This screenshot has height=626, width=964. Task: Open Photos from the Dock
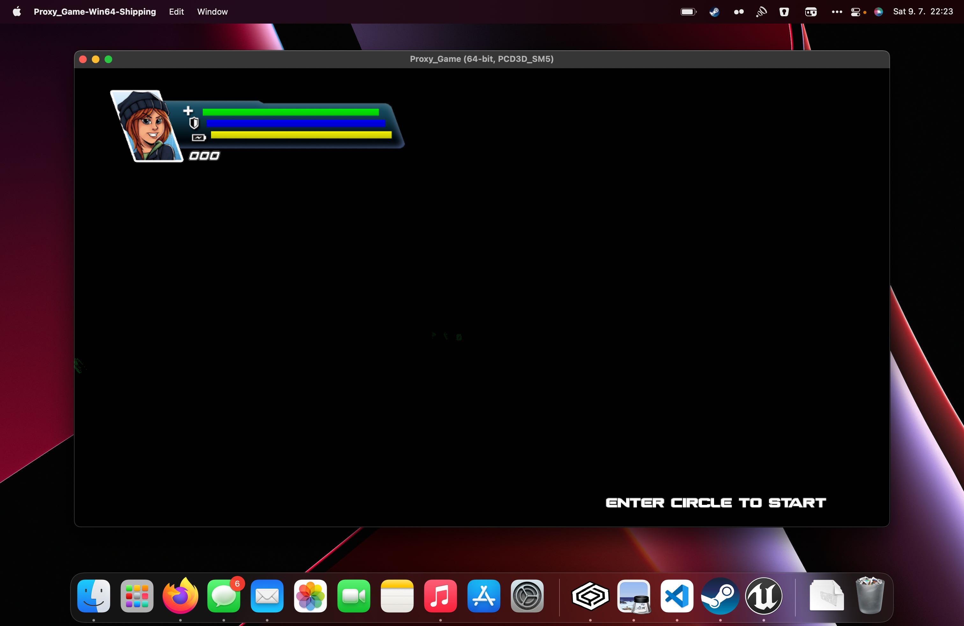(310, 596)
